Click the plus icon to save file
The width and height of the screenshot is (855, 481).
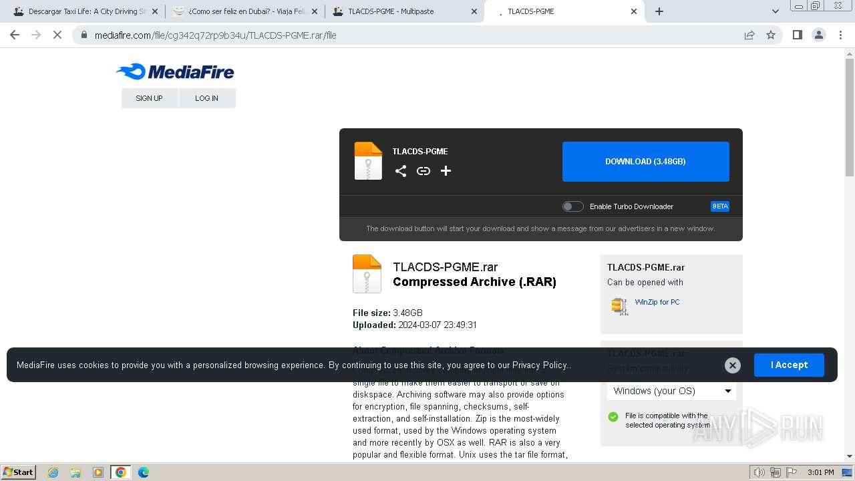point(446,171)
